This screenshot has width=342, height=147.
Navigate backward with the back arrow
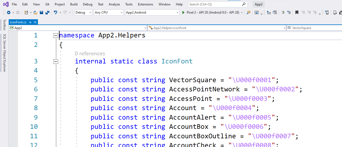click(x=8, y=12)
